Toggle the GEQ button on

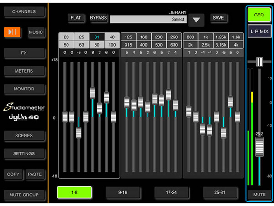(259, 15)
